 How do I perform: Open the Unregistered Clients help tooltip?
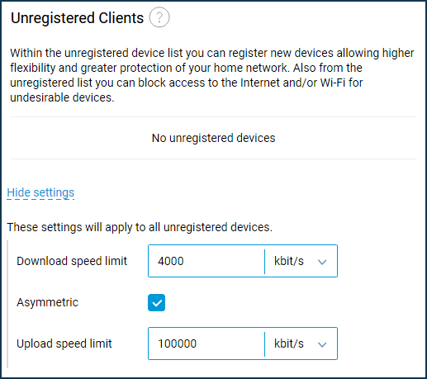(159, 17)
